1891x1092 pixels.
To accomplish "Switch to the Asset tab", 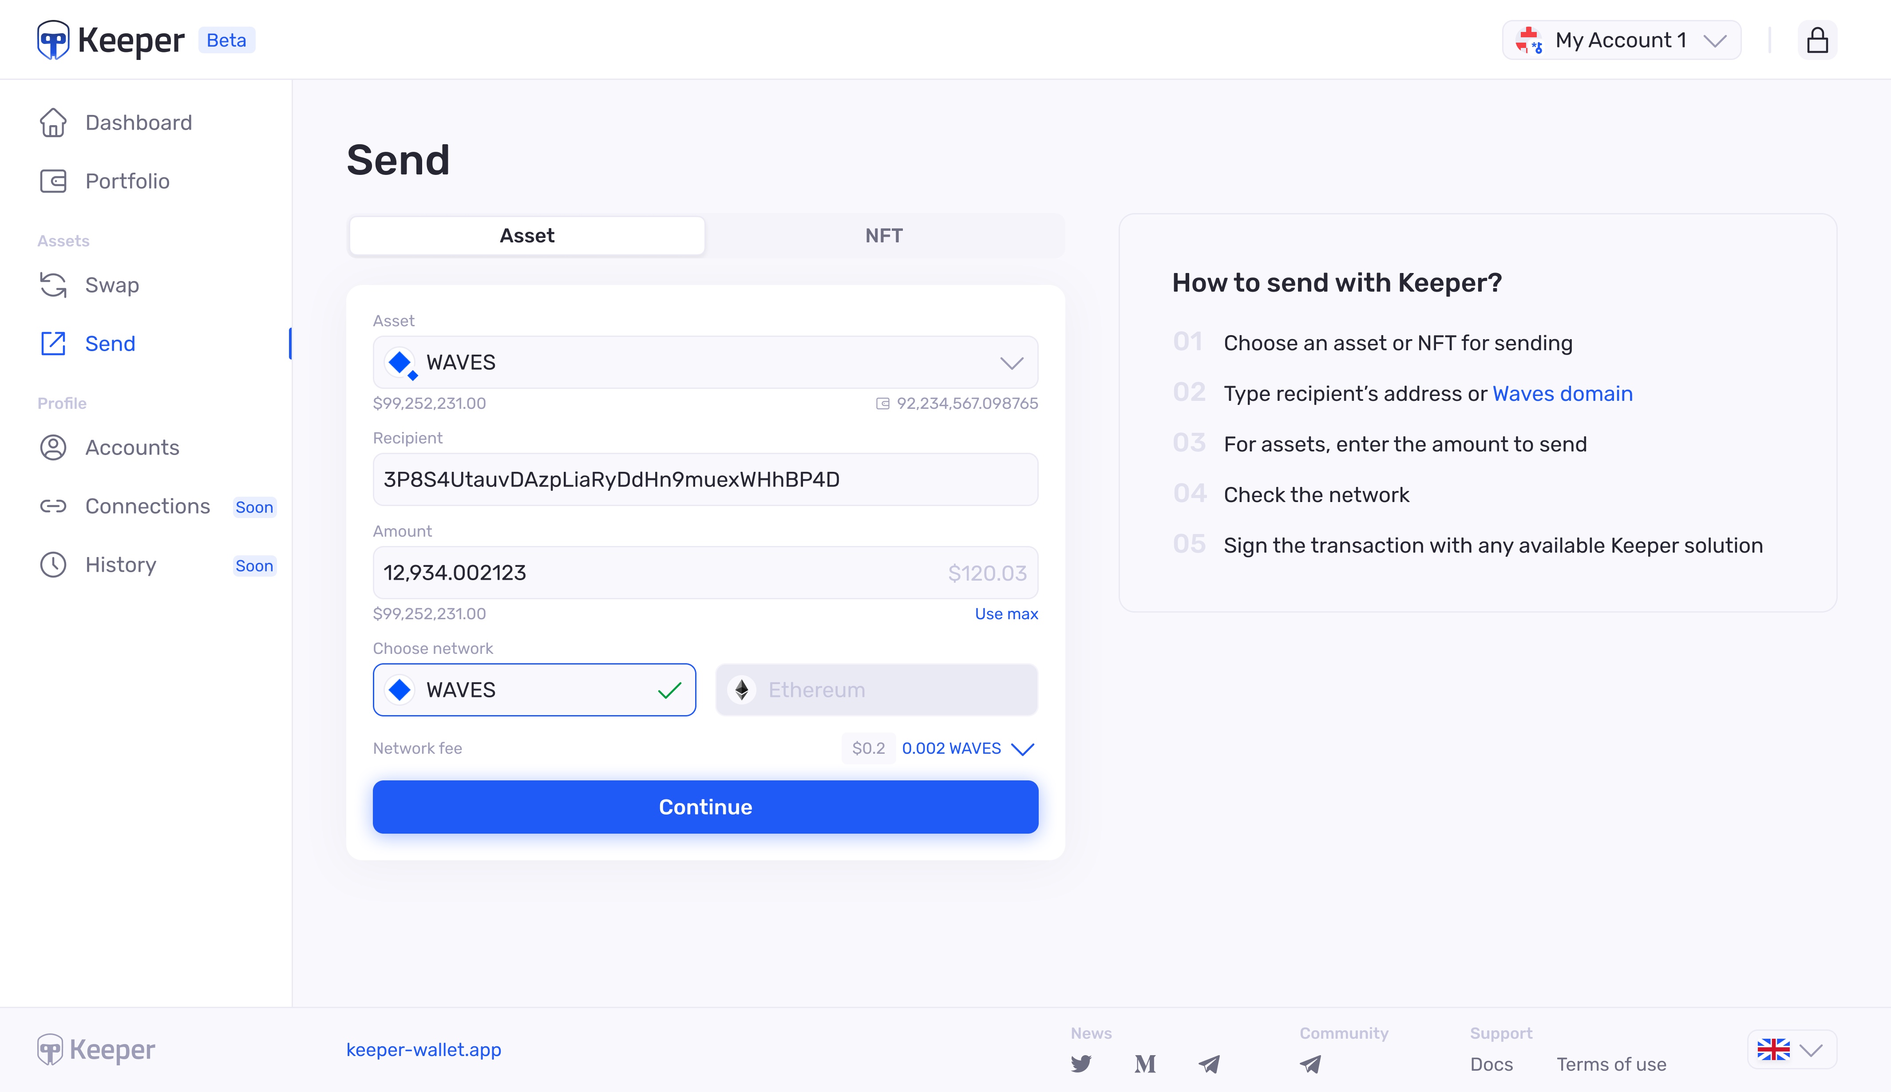I will coord(527,236).
